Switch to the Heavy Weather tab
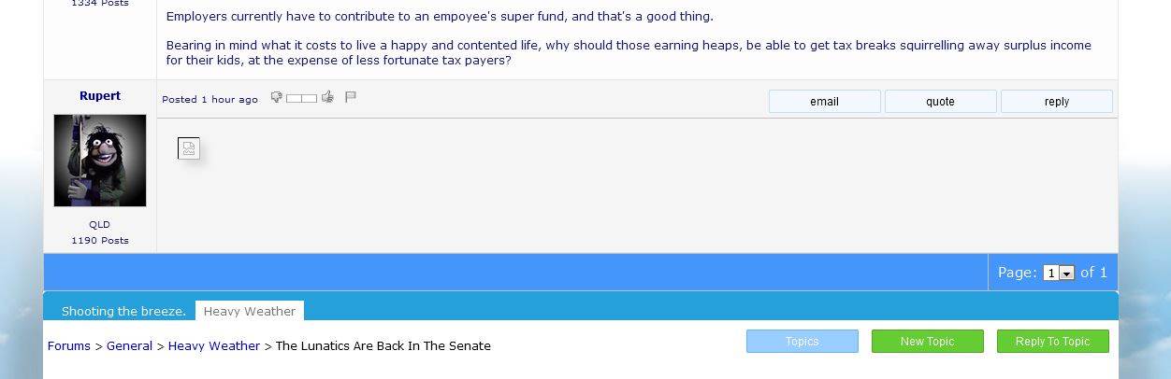Viewport: 1171px width, 379px height. coord(250,312)
